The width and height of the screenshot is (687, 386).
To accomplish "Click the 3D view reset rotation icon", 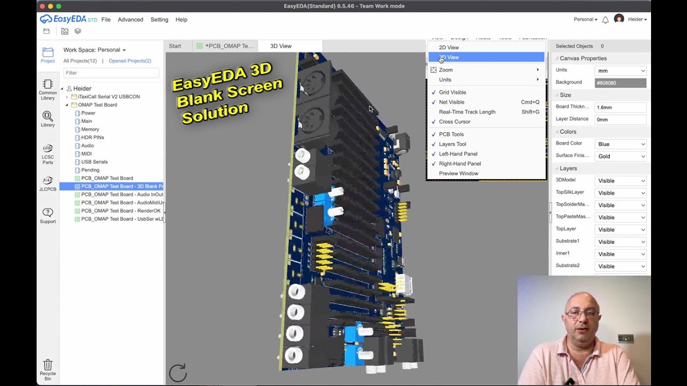I will (x=178, y=373).
